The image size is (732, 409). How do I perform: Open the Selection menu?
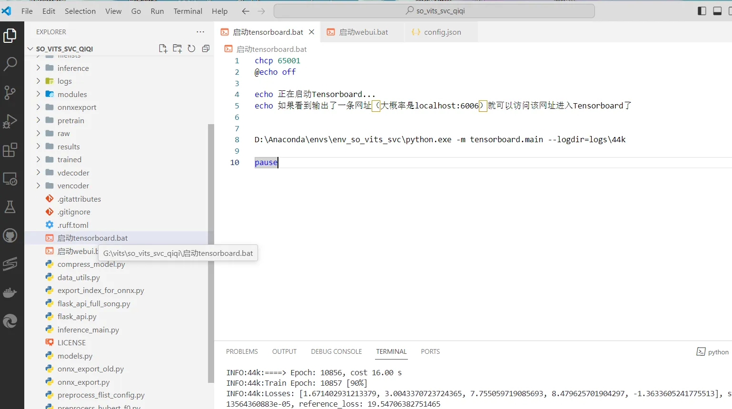tap(80, 11)
